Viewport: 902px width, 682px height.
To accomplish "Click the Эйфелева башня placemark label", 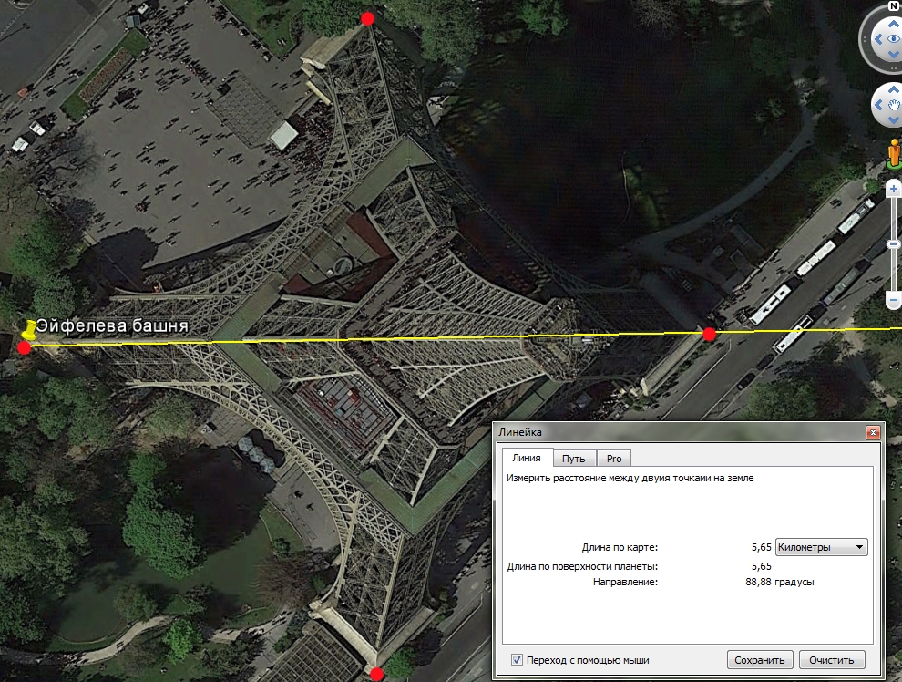I will pos(113,325).
